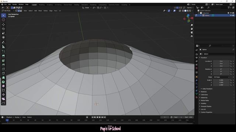
Task: Select the Cursor tool
Action: (3, 20)
